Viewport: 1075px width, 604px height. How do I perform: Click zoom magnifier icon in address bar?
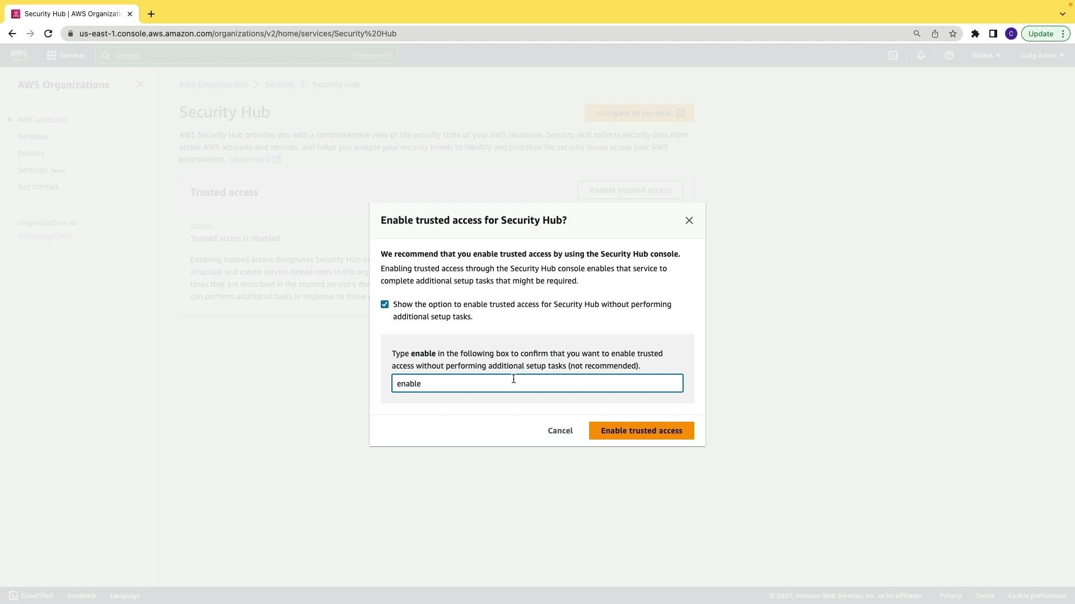[x=917, y=34]
